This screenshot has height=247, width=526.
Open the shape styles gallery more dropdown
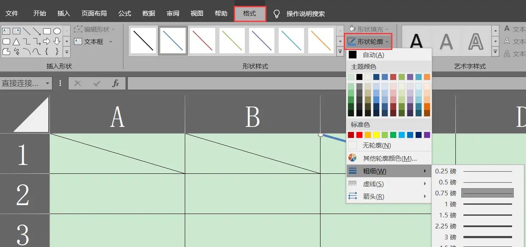click(x=340, y=51)
